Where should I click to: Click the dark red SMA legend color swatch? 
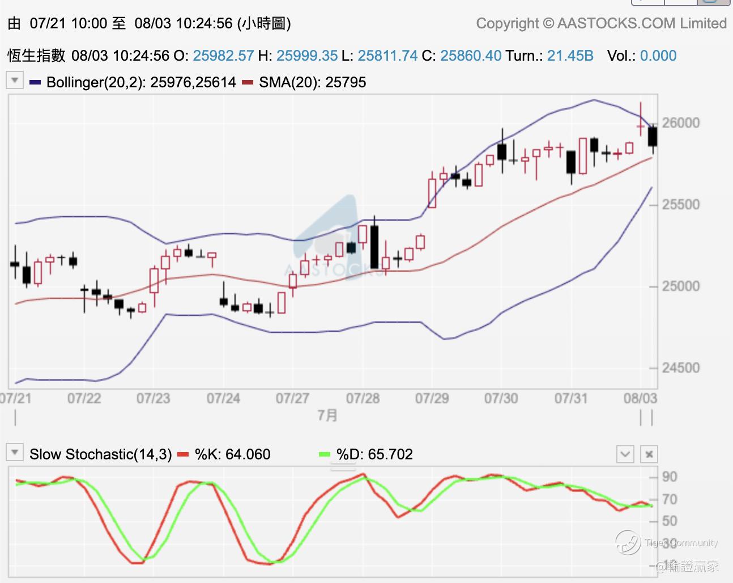(247, 83)
